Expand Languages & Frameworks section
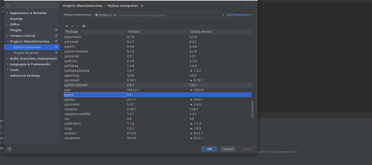The height and width of the screenshot is (165, 372). [8, 64]
